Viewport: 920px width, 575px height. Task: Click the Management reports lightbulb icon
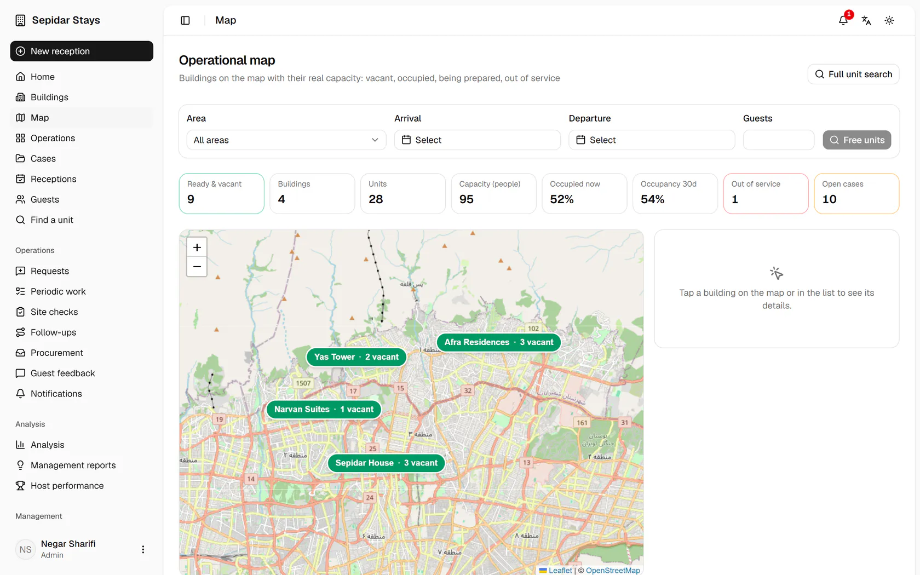click(20, 465)
